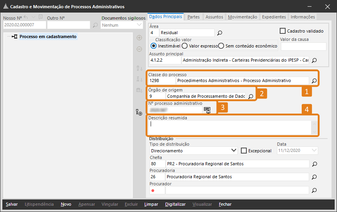This screenshot has width=337, height=212.
Task: Switch to the Partes tab
Action: click(x=193, y=17)
